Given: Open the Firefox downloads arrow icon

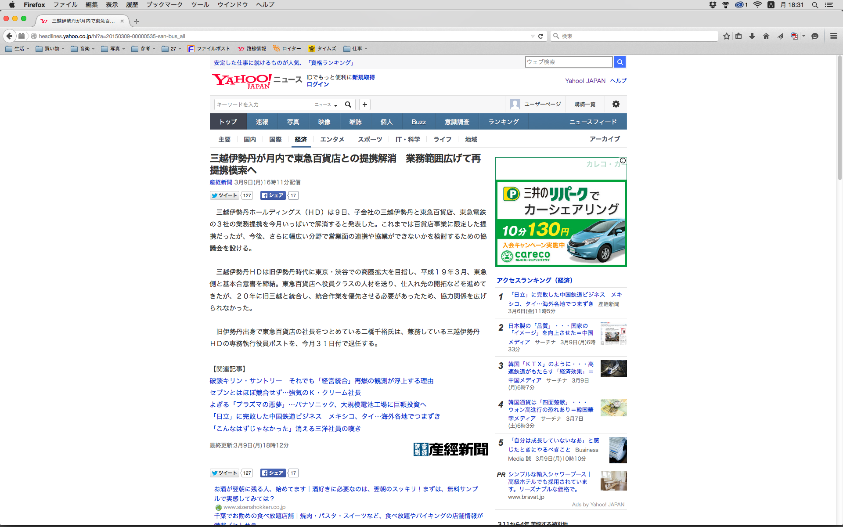Looking at the screenshot, I should (x=752, y=36).
